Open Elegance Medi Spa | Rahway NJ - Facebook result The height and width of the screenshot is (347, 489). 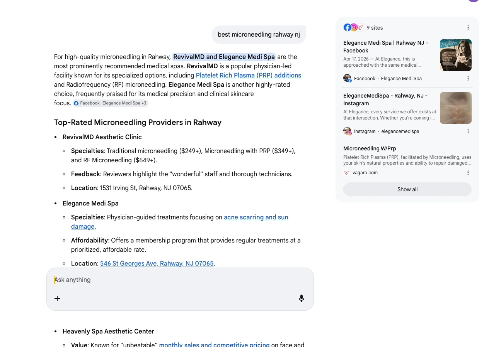pyautogui.click(x=386, y=47)
